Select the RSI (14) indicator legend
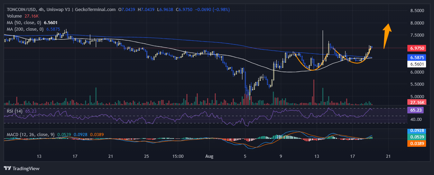 click(21, 111)
